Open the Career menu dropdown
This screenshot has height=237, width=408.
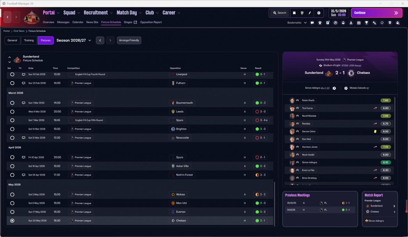[179, 13]
